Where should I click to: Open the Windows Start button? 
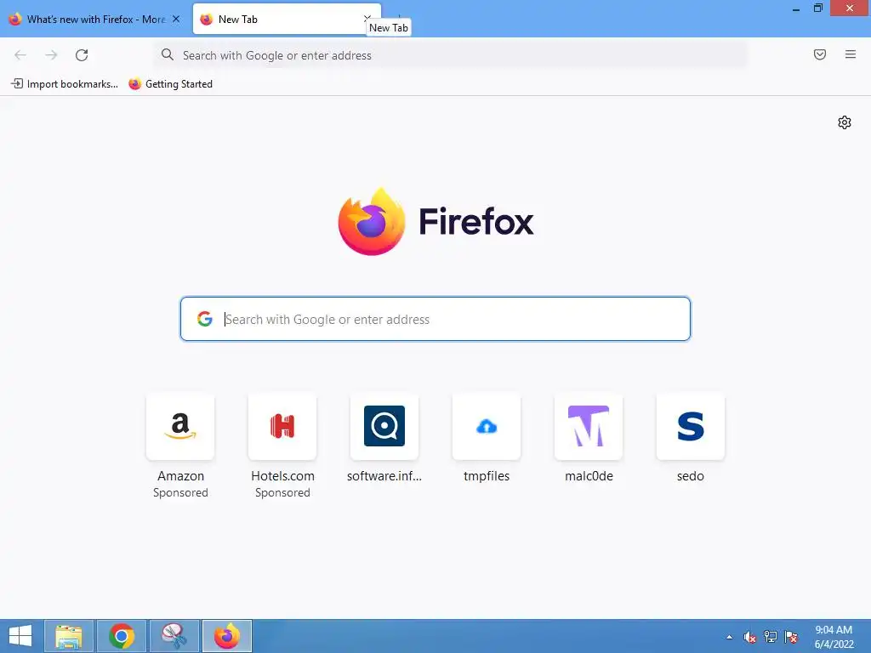point(20,636)
